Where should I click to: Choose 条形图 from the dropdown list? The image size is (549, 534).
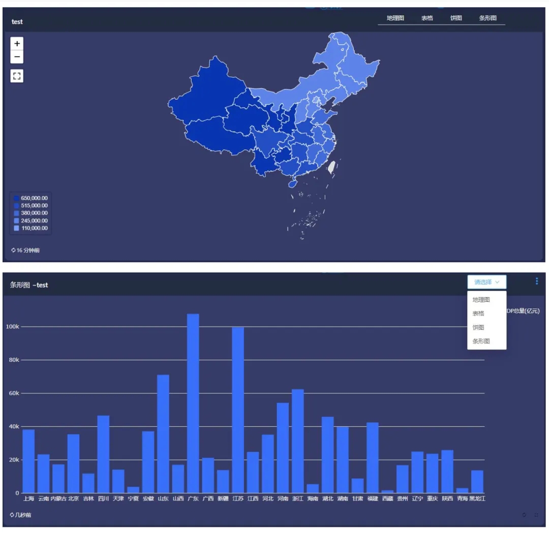click(x=481, y=341)
